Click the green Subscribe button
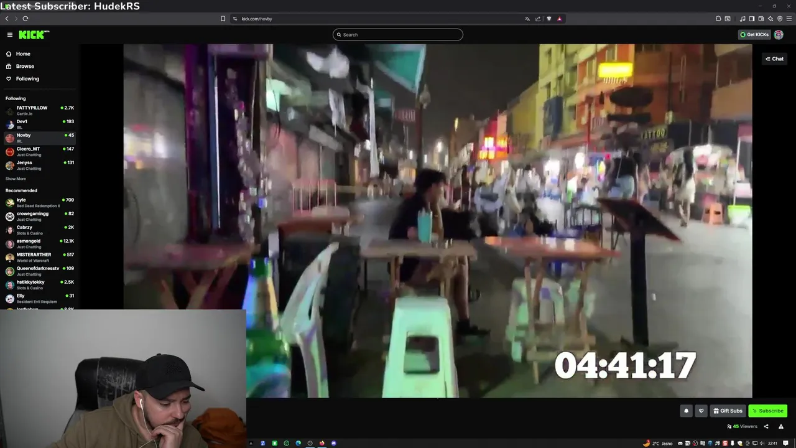 (768, 411)
